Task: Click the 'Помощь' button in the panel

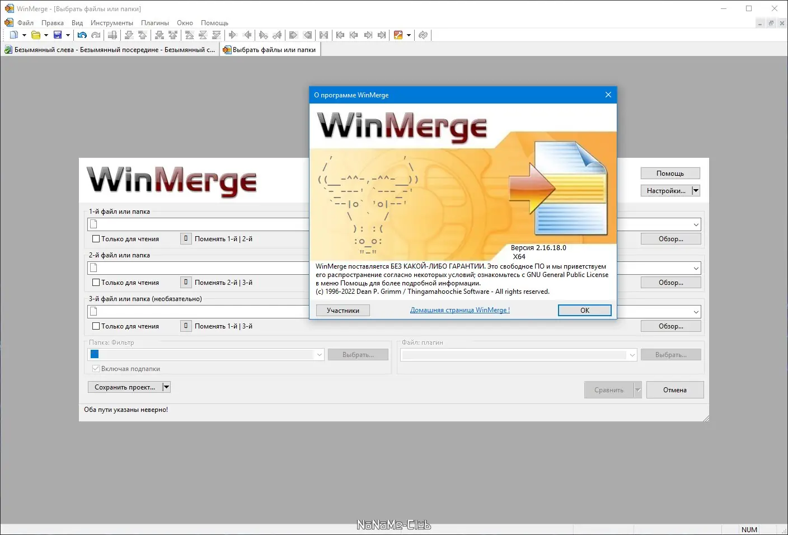Action: [670, 173]
